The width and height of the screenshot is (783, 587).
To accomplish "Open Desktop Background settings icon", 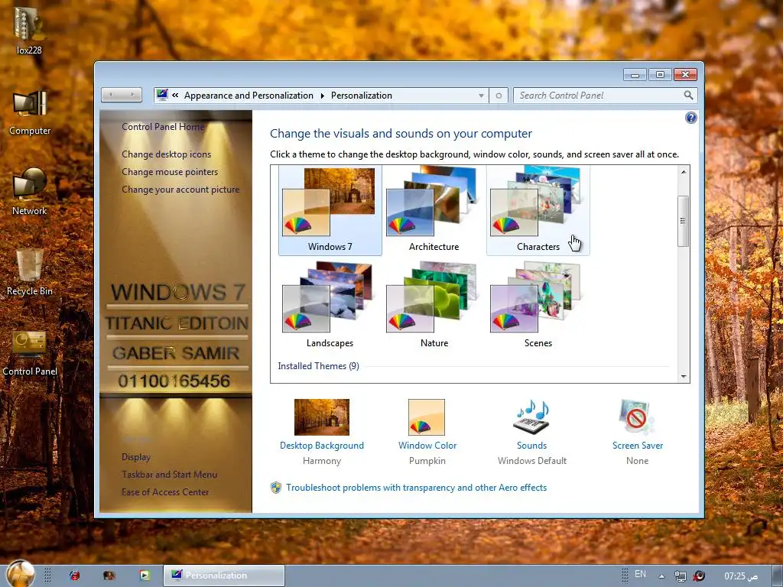I will coord(322,417).
